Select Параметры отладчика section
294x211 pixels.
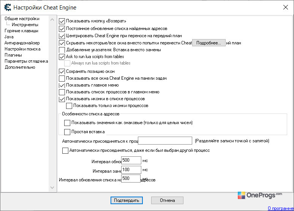click(x=26, y=61)
